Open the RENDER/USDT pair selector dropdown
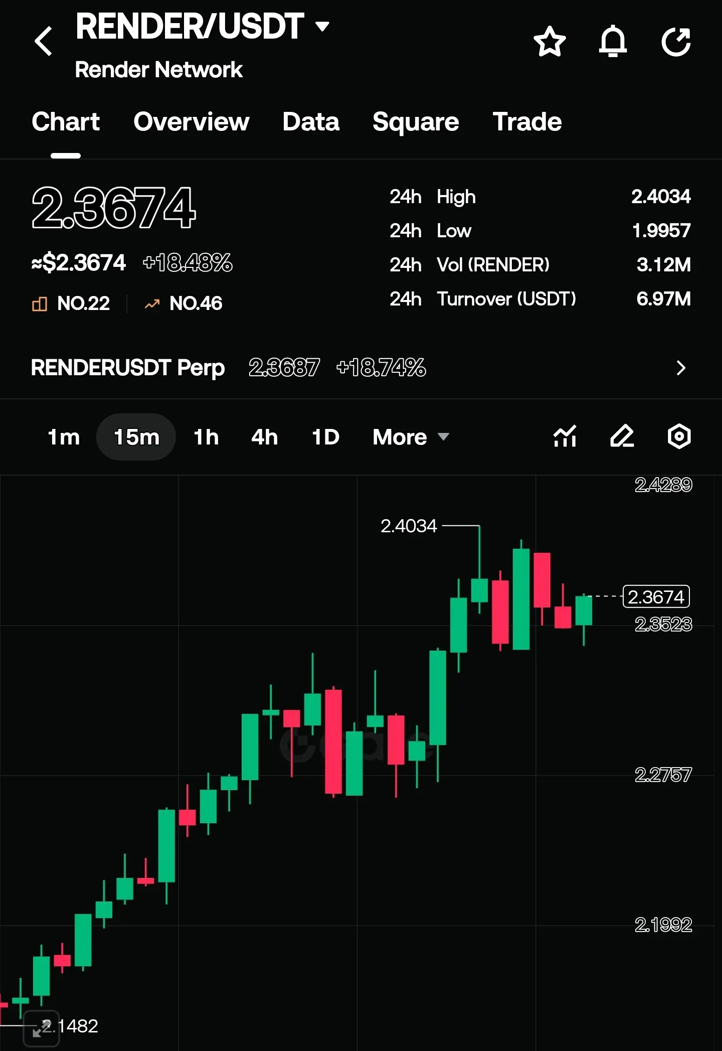Image resolution: width=722 pixels, height=1051 pixels. coord(203,26)
